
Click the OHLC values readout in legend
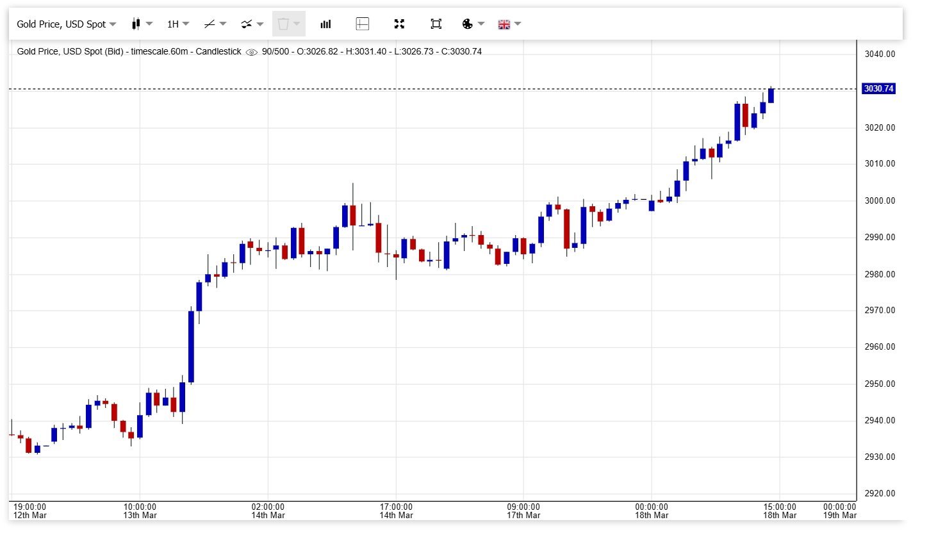(372, 51)
